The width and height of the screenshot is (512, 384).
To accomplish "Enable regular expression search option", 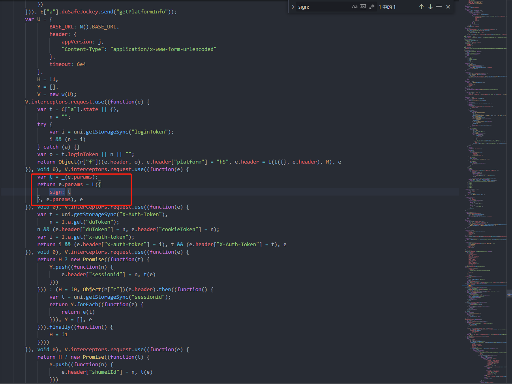I will pos(371,7).
